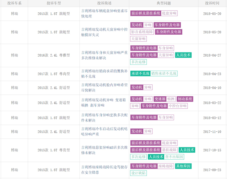Click the 制动系统 tag
This screenshot has height=179, width=227.
click(x=185, y=99)
